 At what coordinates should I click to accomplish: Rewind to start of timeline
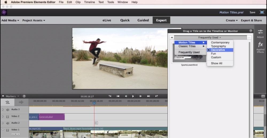click(x=118, y=96)
